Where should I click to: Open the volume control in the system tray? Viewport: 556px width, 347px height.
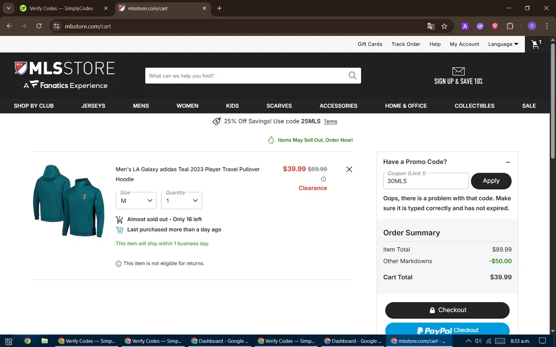point(478,341)
